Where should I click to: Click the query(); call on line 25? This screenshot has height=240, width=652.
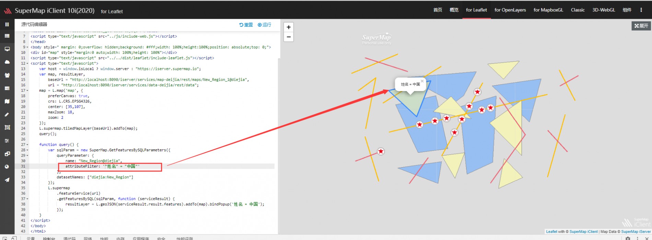pos(48,134)
